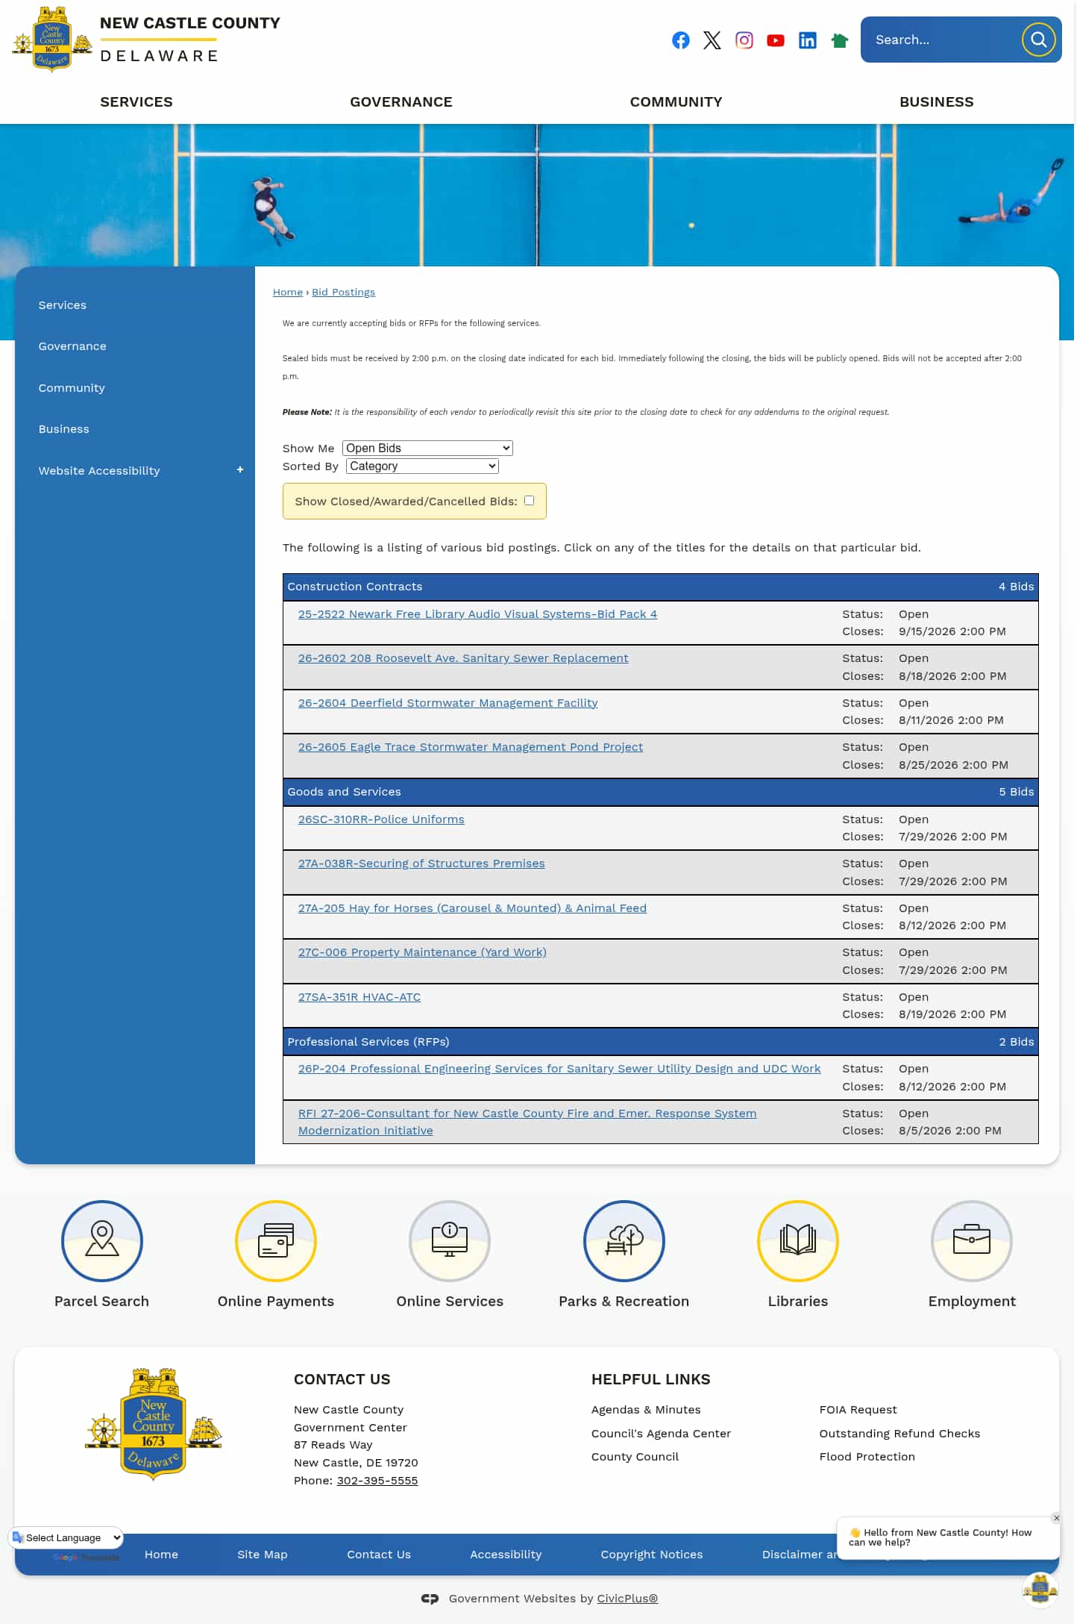This screenshot has width=1077, height=1624.
Task: Open the Parcel Search icon
Action: [102, 1240]
